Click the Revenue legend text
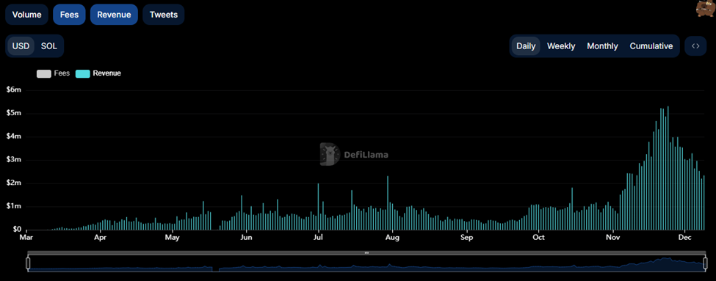Image resolution: width=716 pixels, height=281 pixels. pyautogui.click(x=107, y=73)
